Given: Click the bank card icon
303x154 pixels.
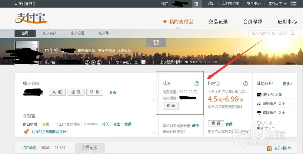Looking at the screenshot, I should point(259,95).
